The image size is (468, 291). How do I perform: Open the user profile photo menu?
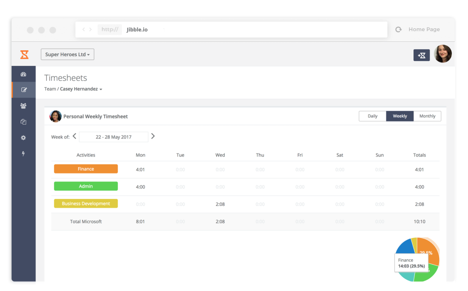click(443, 54)
